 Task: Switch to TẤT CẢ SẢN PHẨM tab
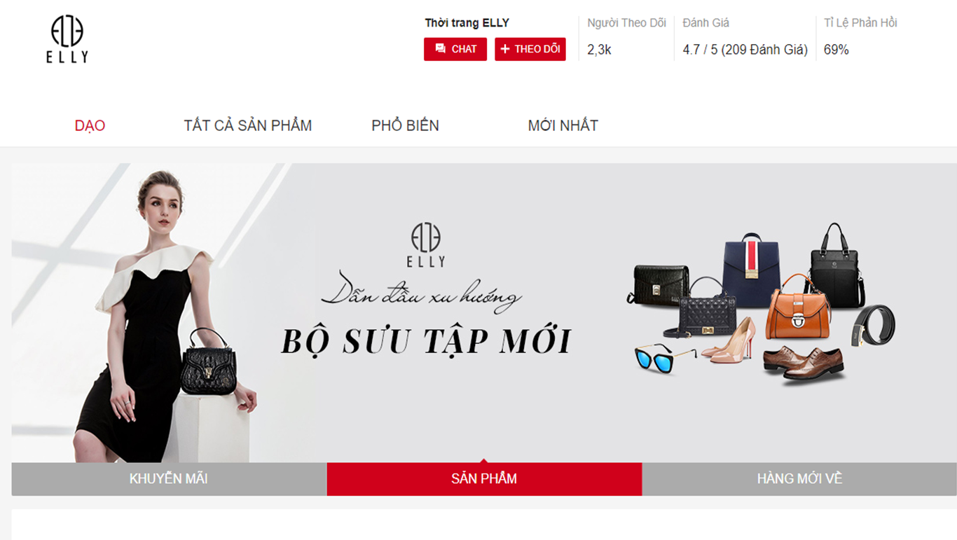click(x=248, y=125)
